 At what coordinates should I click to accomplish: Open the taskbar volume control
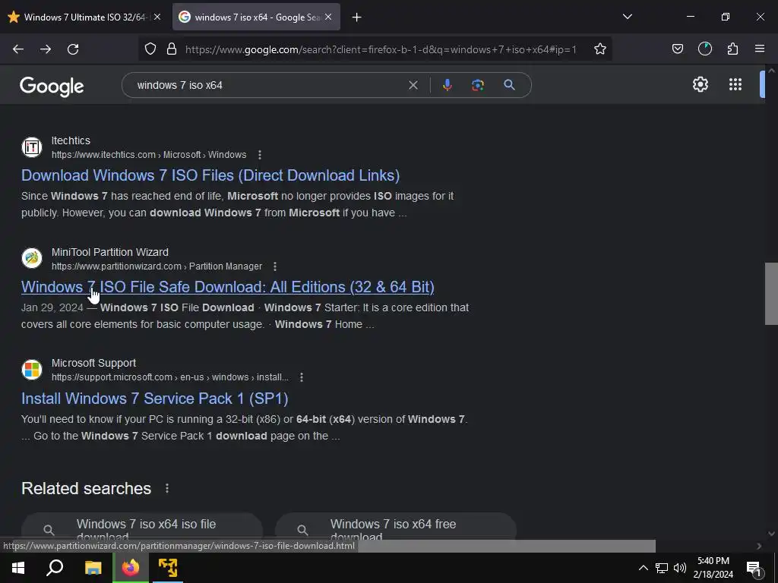coord(680,568)
